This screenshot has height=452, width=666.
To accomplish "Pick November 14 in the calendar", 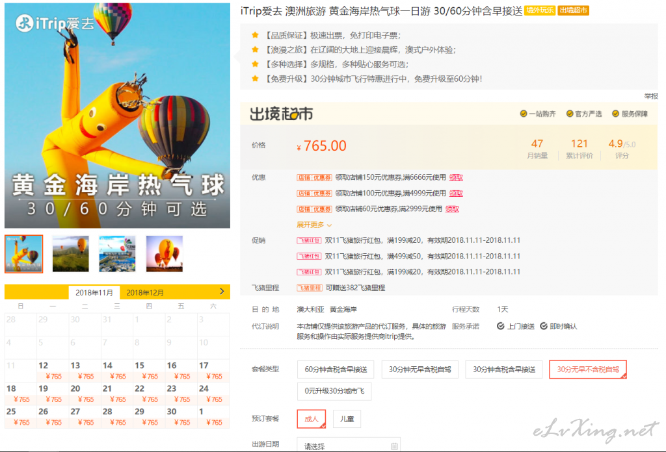I will [x=117, y=371].
